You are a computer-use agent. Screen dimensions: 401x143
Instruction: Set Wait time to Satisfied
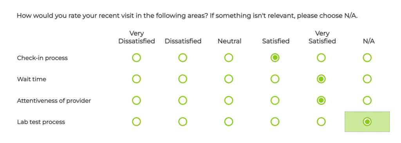click(275, 79)
